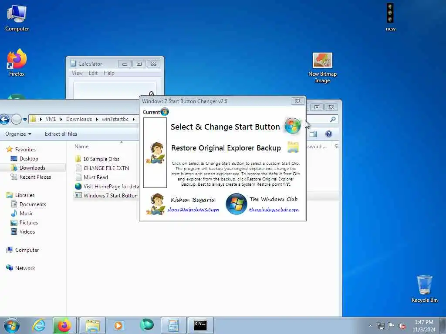The height and width of the screenshot is (334, 446).
Task: Select the Recycle Bin desktop icon
Action: click(x=424, y=289)
